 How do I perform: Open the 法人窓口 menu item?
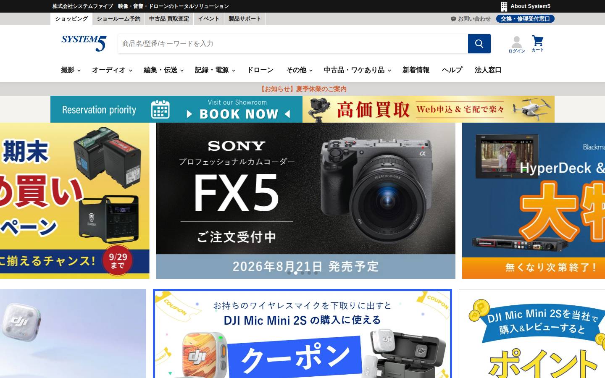coord(488,70)
